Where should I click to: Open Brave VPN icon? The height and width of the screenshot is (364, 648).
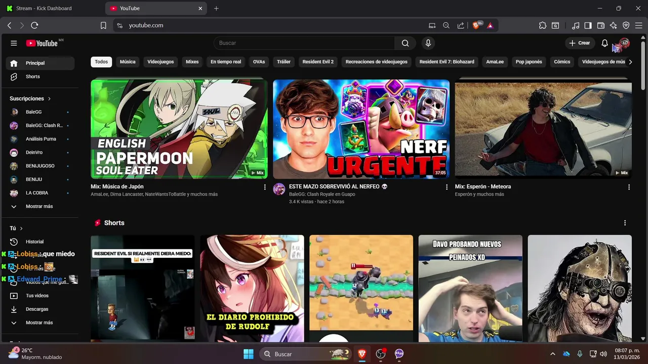pyautogui.click(x=626, y=25)
